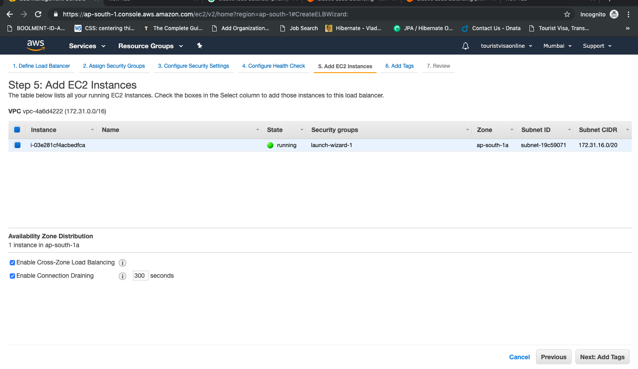Viewport: 638px width, 369px height.
Task: Bookmark this page with the star icon
Action: click(567, 14)
